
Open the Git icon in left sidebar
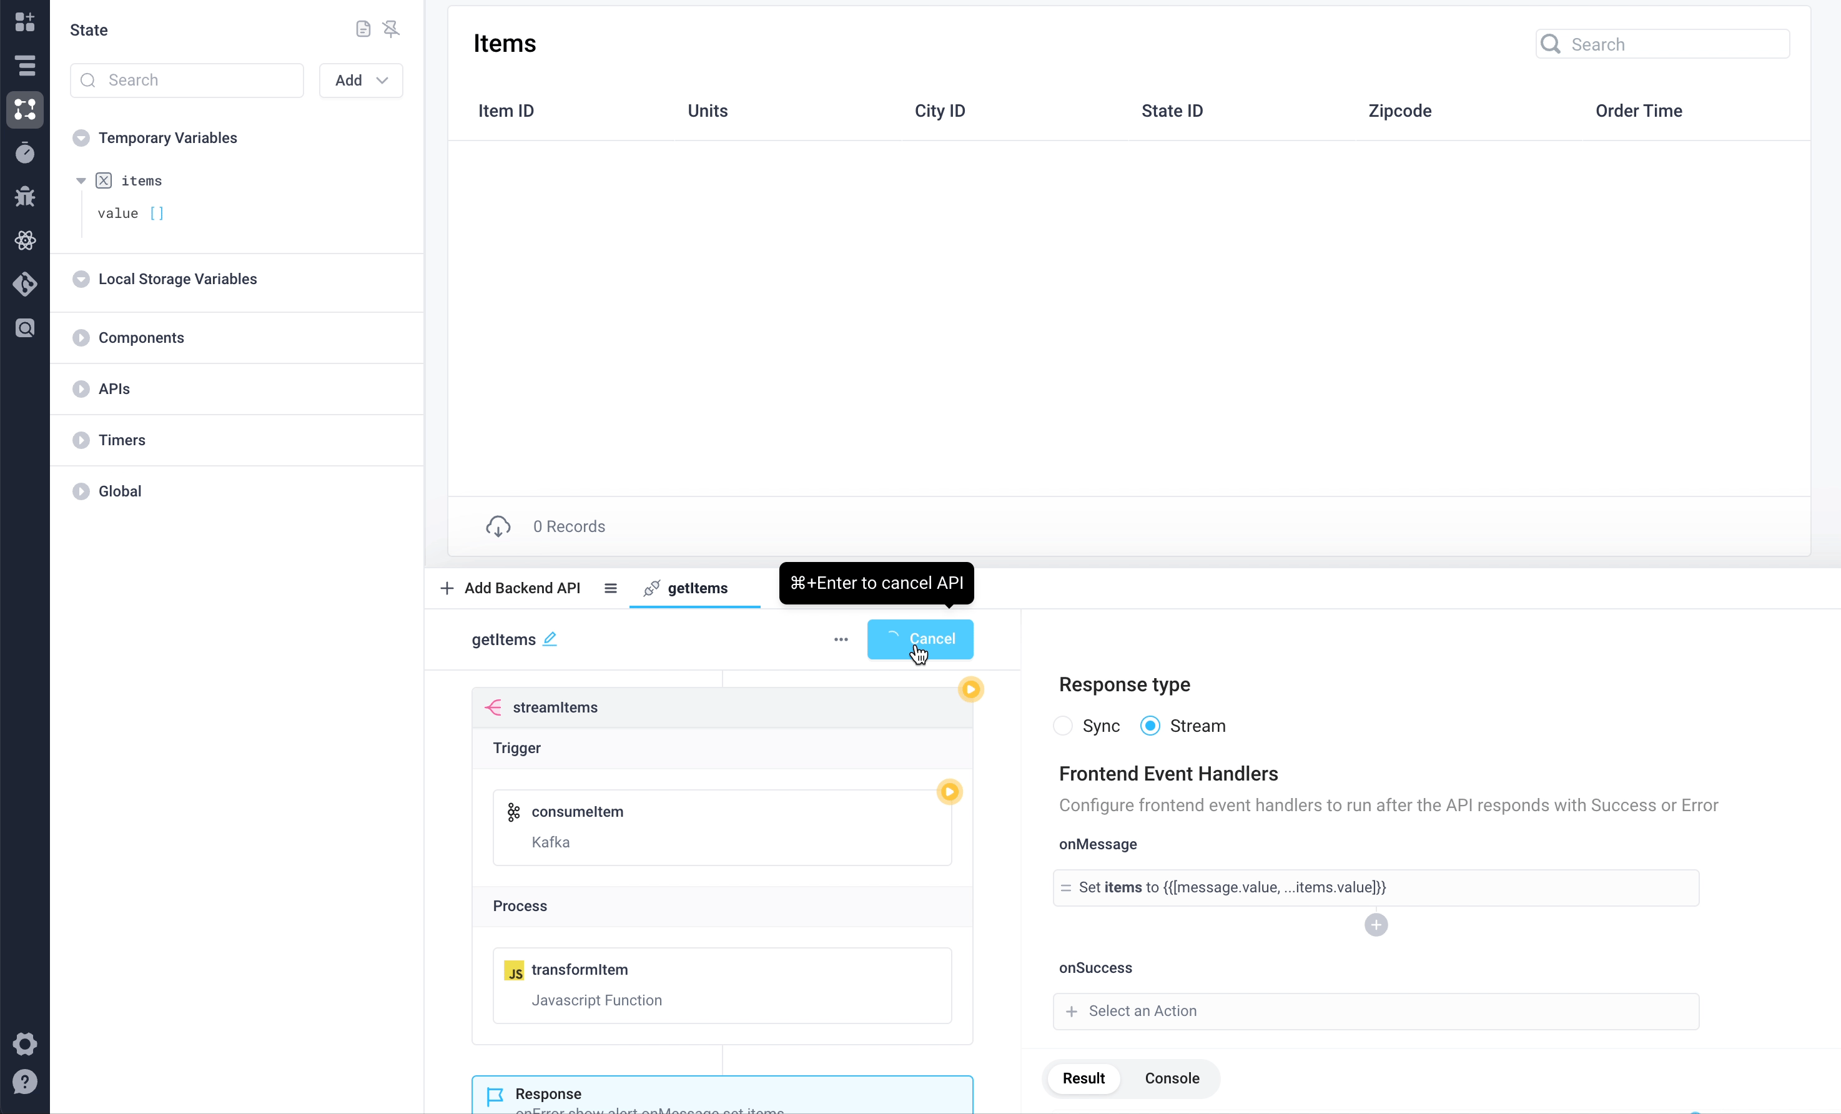24,284
